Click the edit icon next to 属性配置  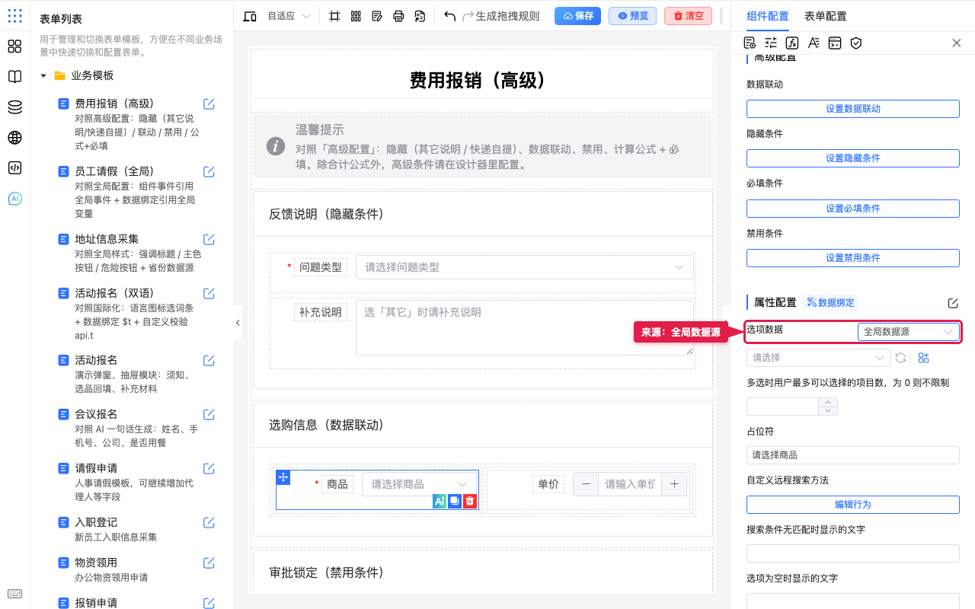coord(953,303)
